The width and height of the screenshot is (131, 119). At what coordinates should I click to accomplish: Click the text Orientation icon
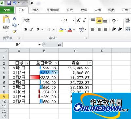pyautogui.click(x=114, y=20)
